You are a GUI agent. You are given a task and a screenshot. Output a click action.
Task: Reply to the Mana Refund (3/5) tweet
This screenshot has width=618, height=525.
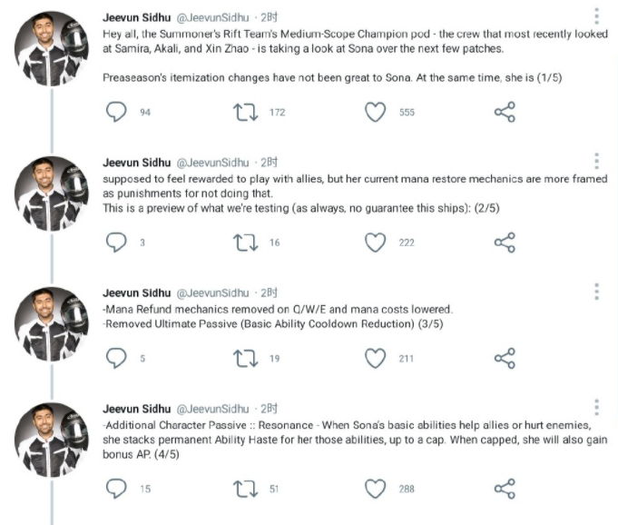point(115,359)
